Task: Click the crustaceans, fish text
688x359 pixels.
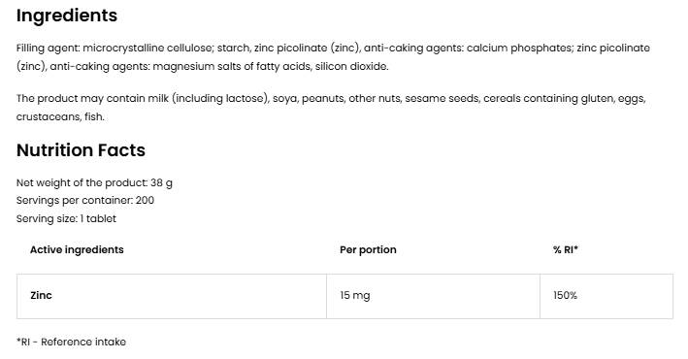Action: 60,116
